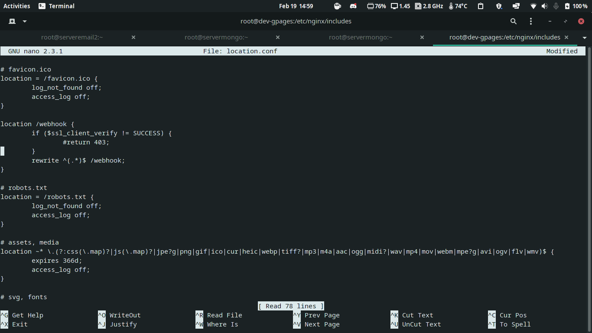Click the long 'location ~*' regex line
This screenshot has width=592, height=333.
277,251
